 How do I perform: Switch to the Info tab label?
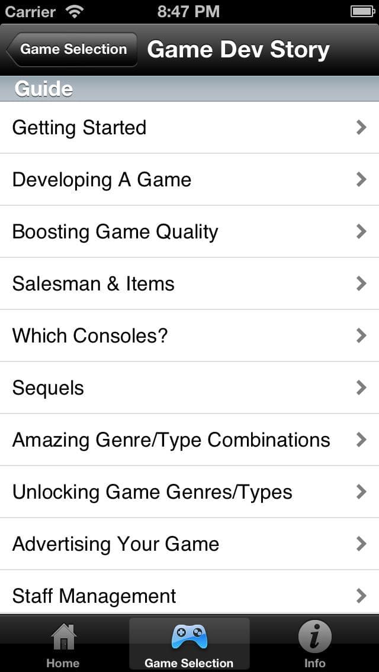coord(315,663)
